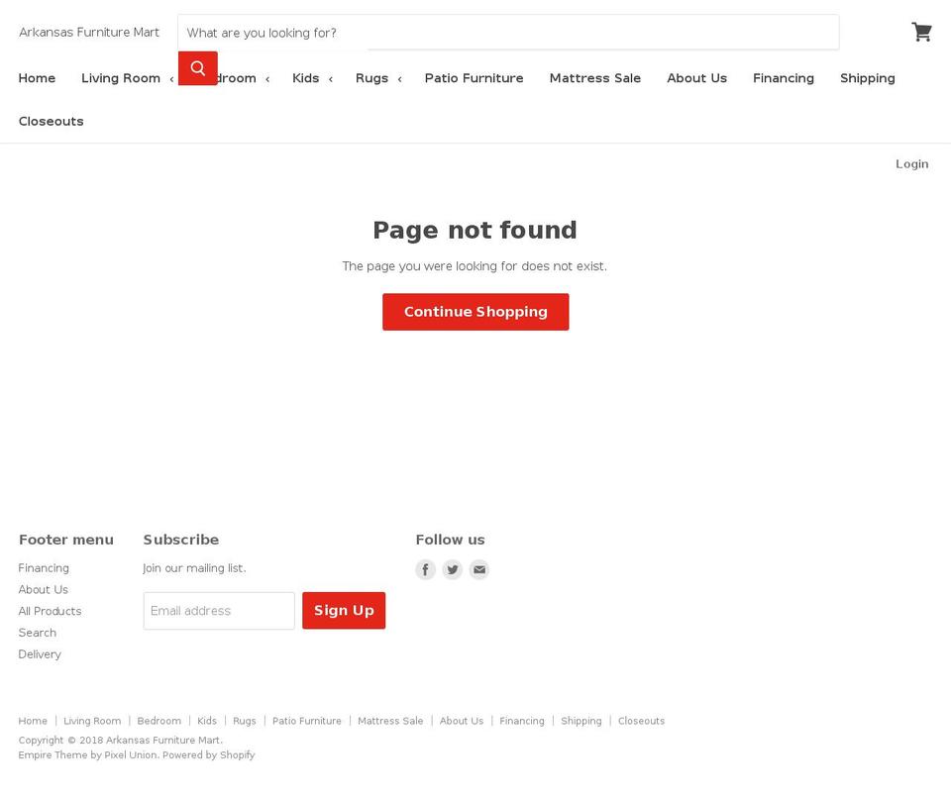Click Home in bottom footer links
Screen dimensions: 951x797
(33, 721)
